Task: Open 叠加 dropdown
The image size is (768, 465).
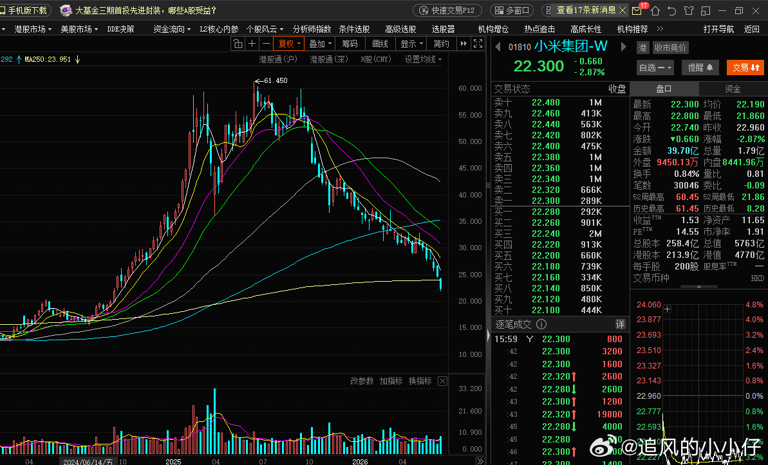Action: pos(320,44)
